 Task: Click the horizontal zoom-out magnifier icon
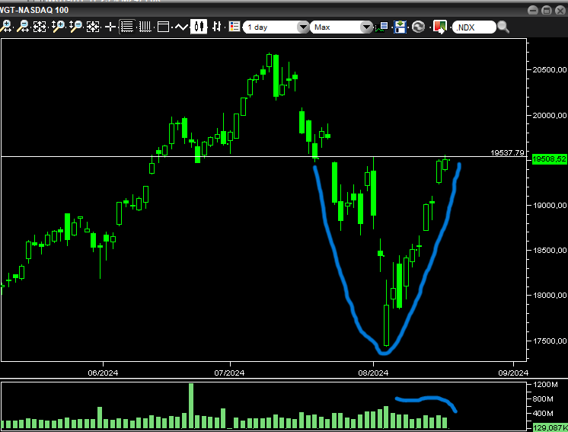point(24,27)
